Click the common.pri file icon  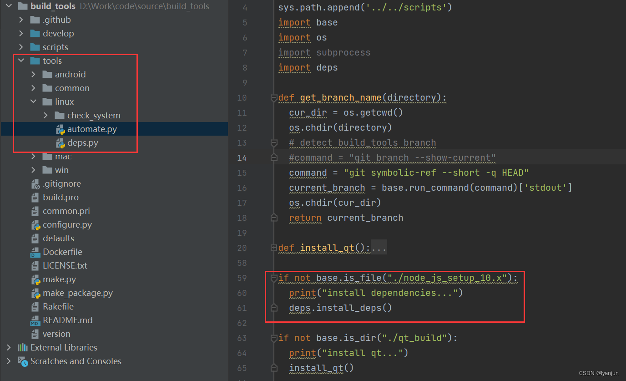[x=35, y=211]
